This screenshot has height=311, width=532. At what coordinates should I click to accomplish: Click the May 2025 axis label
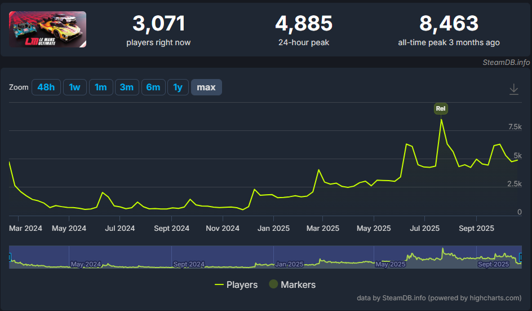point(374,229)
